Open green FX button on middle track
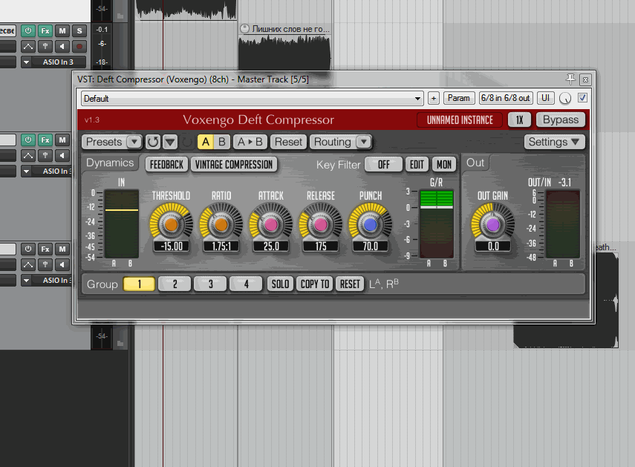635x467 pixels. (x=45, y=140)
